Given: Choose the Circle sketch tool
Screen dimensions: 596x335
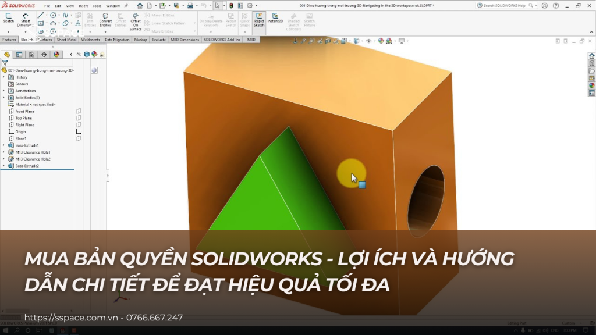Looking at the screenshot, I should [53, 15].
